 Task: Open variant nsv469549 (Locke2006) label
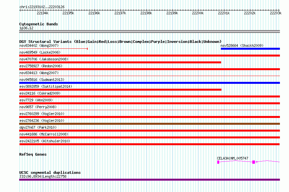click(x=40, y=52)
